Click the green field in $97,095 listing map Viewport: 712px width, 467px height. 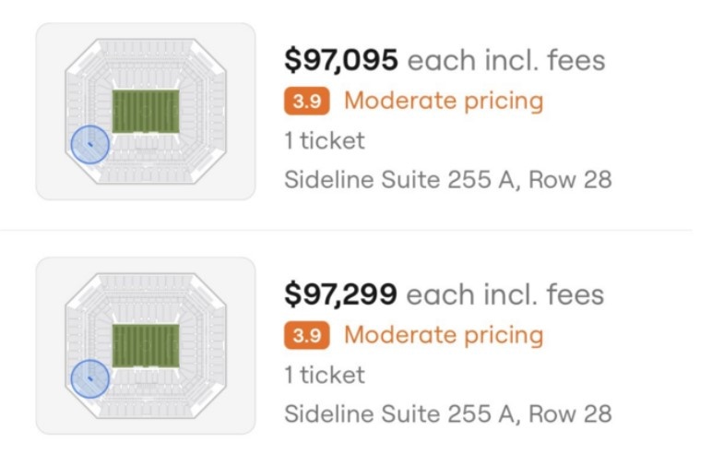(x=146, y=112)
